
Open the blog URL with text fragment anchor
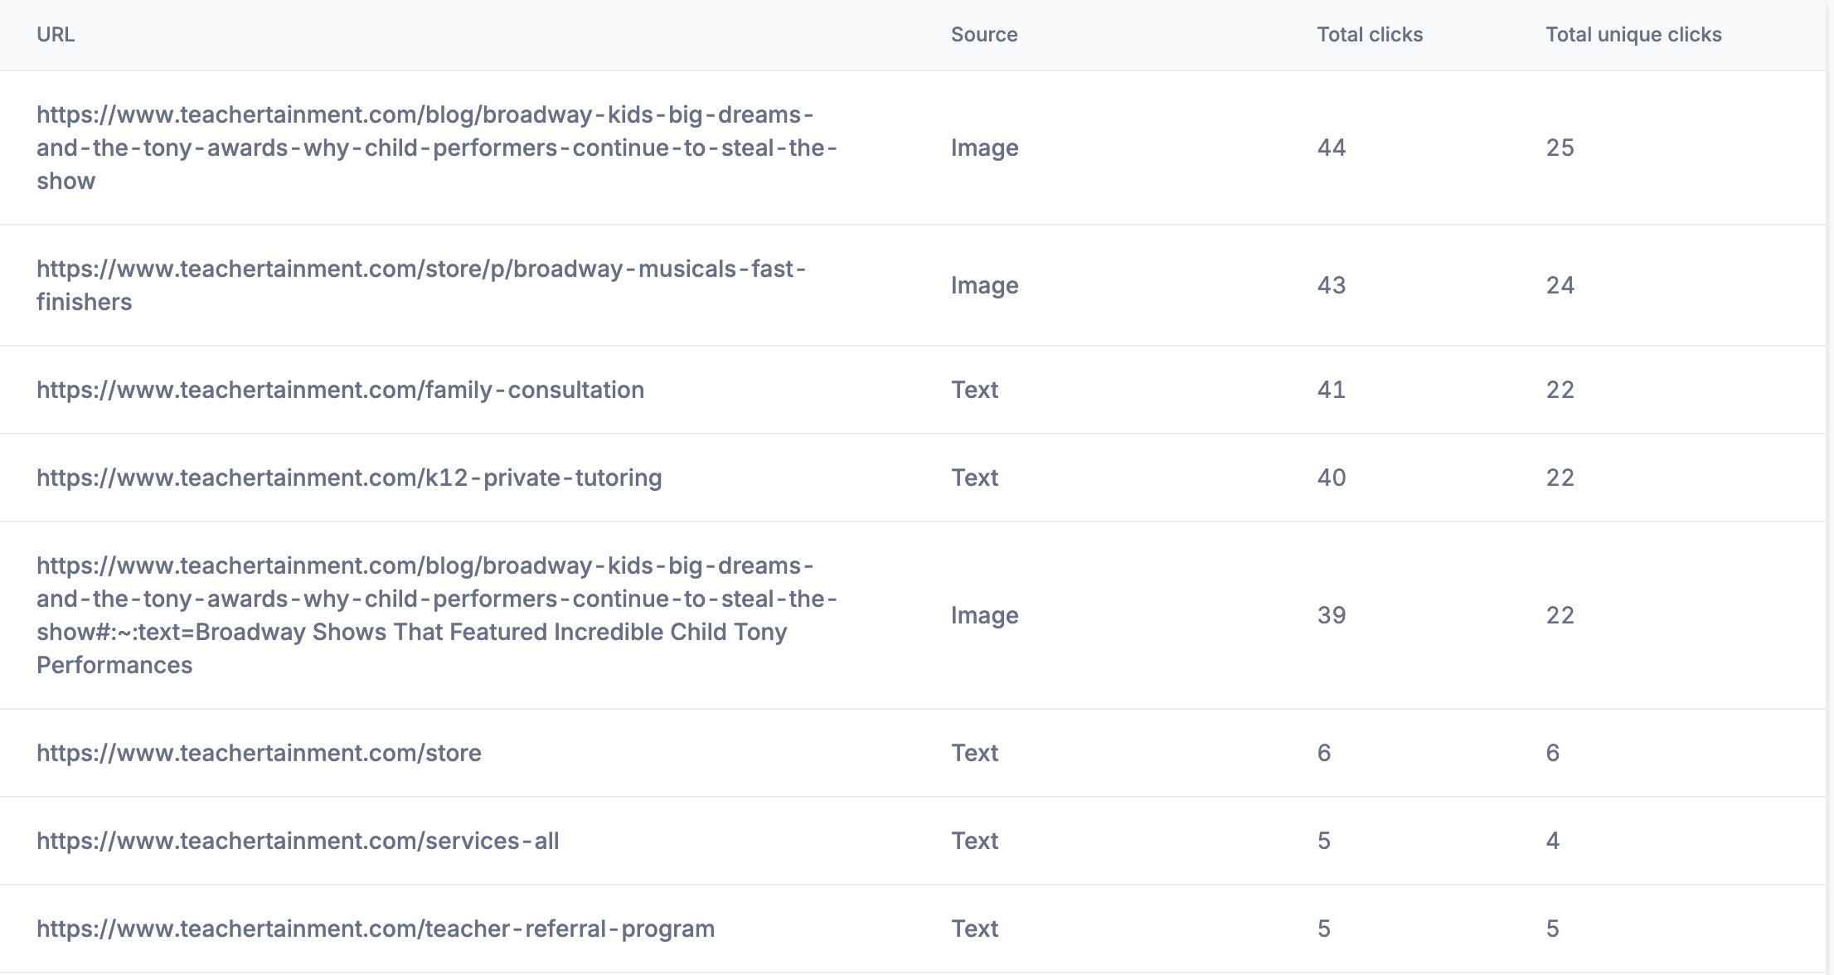pyautogui.click(x=437, y=615)
